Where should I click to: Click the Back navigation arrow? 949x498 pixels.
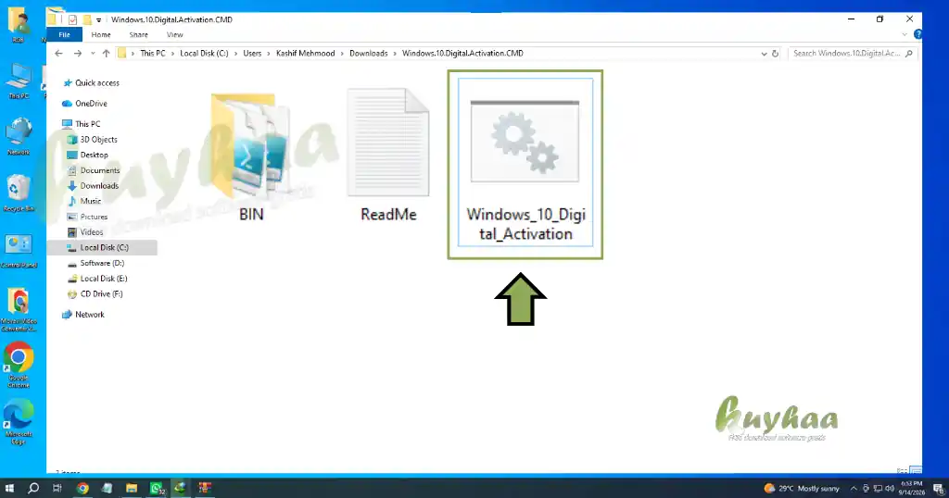point(58,53)
